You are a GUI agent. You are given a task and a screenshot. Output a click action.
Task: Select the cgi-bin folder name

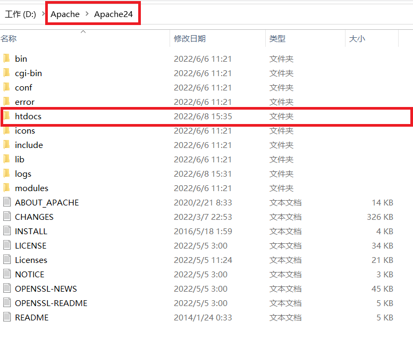click(x=29, y=73)
